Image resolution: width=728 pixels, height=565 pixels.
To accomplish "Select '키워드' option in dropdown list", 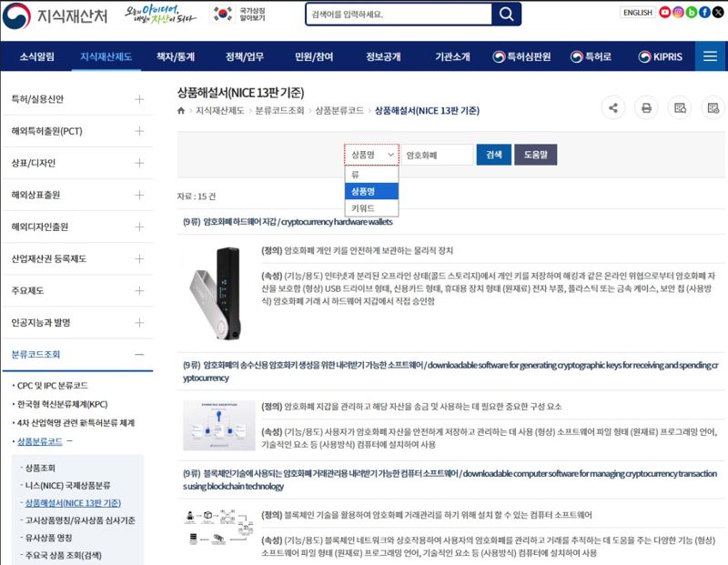I will 362,208.
